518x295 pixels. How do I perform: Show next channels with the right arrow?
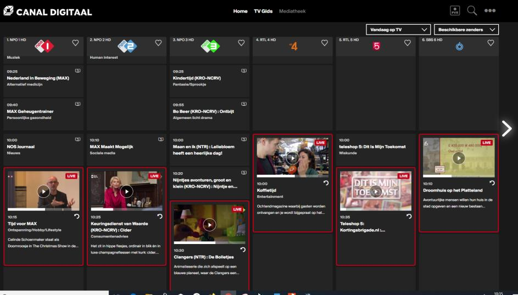coord(506,128)
